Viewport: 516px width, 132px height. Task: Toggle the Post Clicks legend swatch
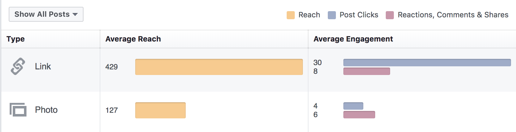pos(332,15)
